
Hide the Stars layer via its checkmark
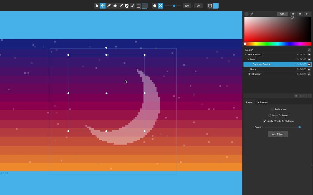(309, 69)
